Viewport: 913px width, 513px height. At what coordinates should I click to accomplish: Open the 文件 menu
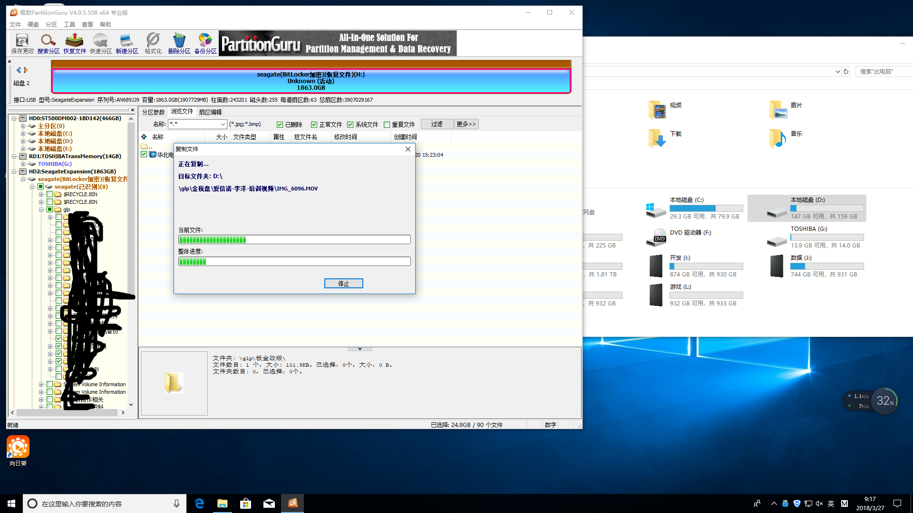(15, 24)
